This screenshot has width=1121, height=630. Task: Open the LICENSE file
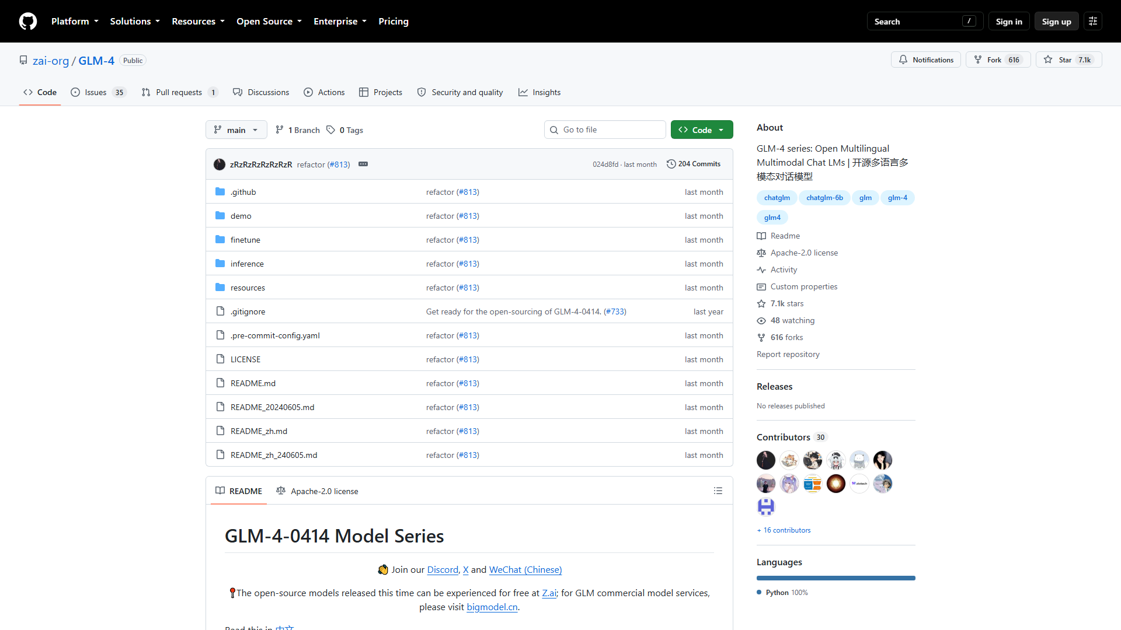pyautogui.click(x=245, y=359)
